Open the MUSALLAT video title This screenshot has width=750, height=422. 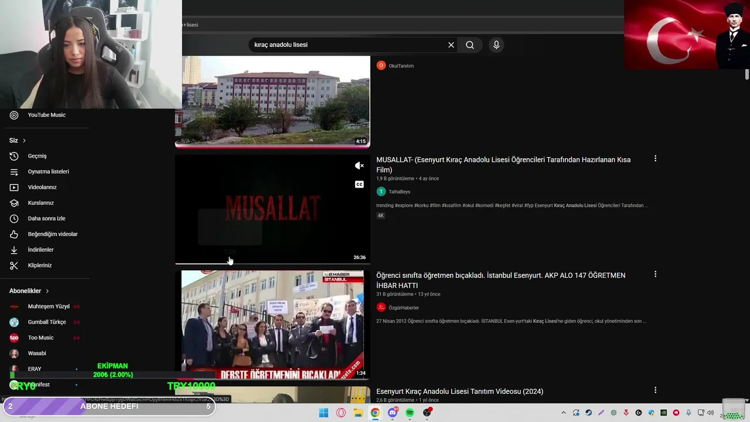(x=503, y=165)
